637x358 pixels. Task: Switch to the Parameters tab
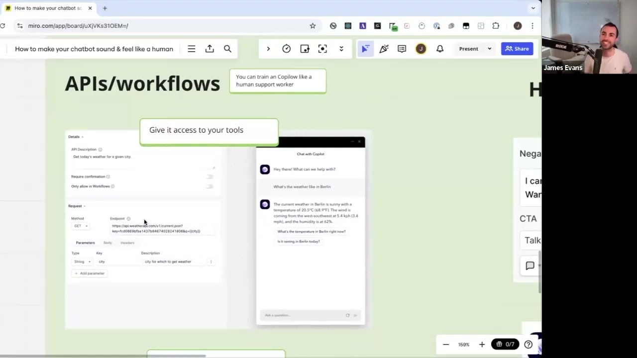click(x=85, y=243)
